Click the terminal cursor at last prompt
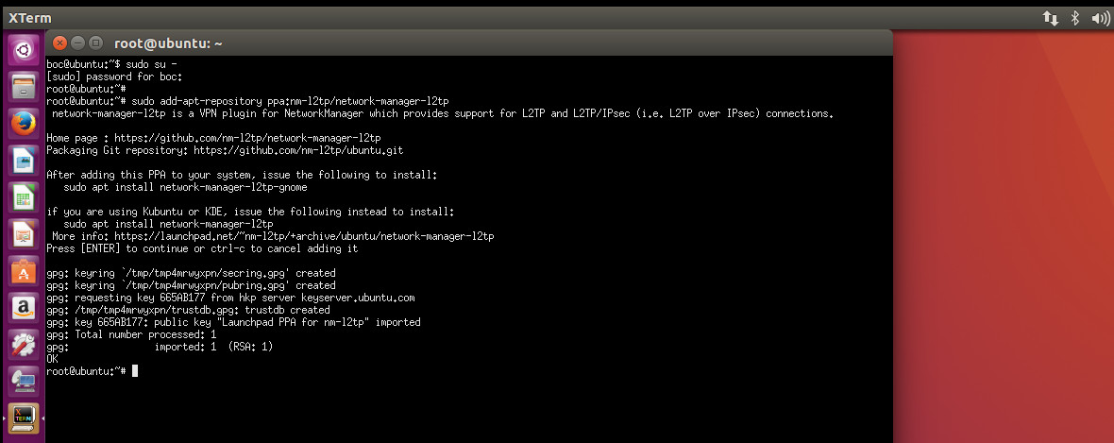Viewport: 1114px width, 443px height. coord(134,371)
